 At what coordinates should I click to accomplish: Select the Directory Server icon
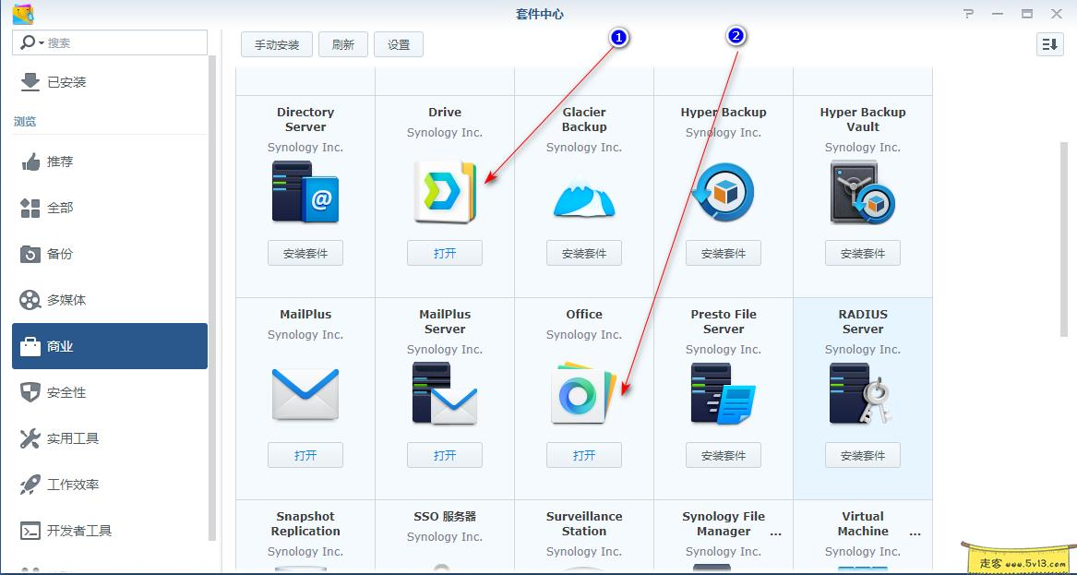point(305,191)
